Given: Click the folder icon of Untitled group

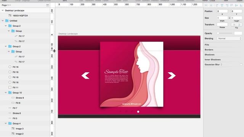Looking at the screenshot, I should point(7,21).
